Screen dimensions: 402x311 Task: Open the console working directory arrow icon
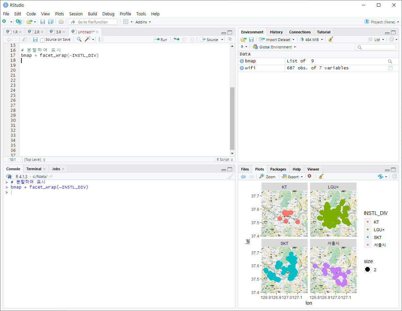51,176
